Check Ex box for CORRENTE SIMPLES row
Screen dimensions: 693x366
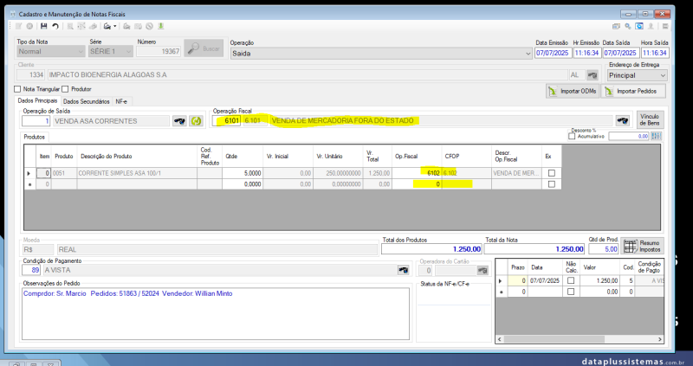pyautogui.click(x=551, y=173)
